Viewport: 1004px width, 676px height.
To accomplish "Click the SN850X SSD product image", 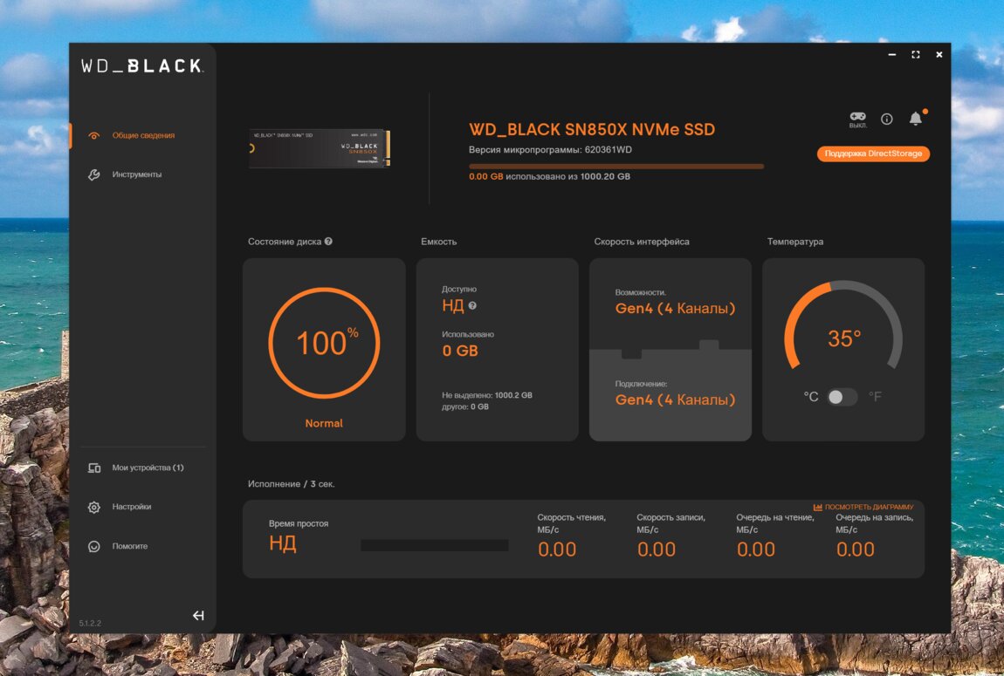I will coord(320,148).
